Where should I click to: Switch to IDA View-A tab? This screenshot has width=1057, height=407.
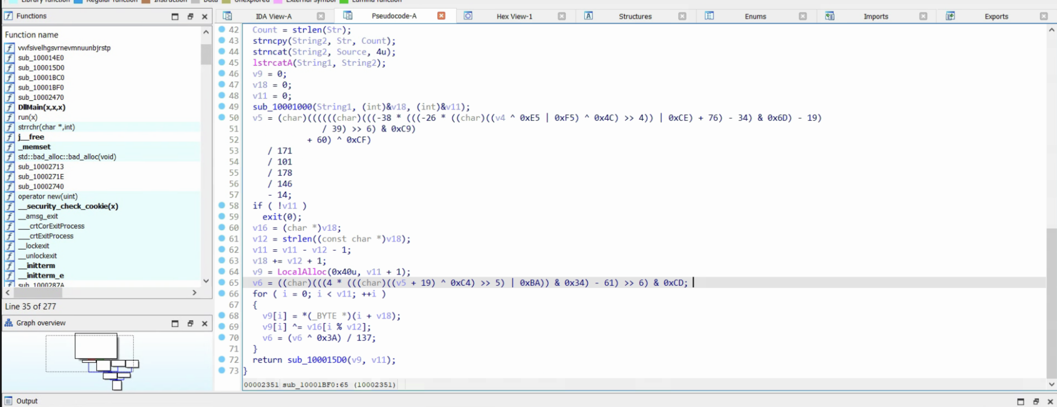[x=272, y=16]
